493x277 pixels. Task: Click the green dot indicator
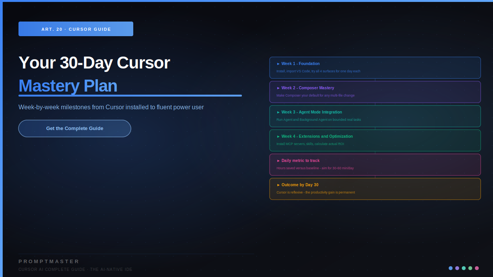coord(470,268)
